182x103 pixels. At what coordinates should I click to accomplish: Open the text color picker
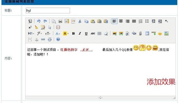tap(58, 33)
